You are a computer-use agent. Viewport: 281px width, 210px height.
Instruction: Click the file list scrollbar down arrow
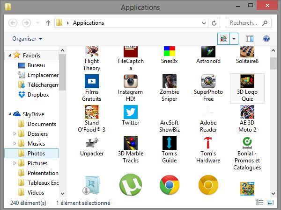pyautogui.click(x=273, y=193)
